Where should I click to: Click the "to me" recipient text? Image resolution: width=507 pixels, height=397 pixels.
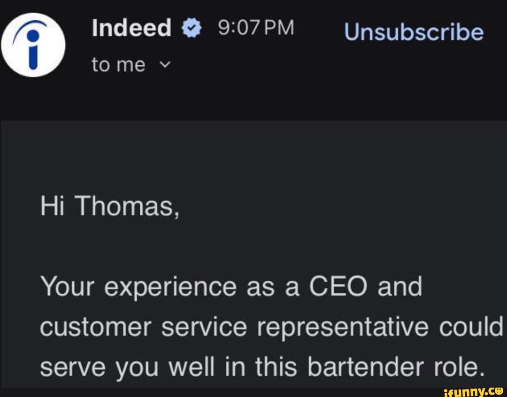[118, 65]
